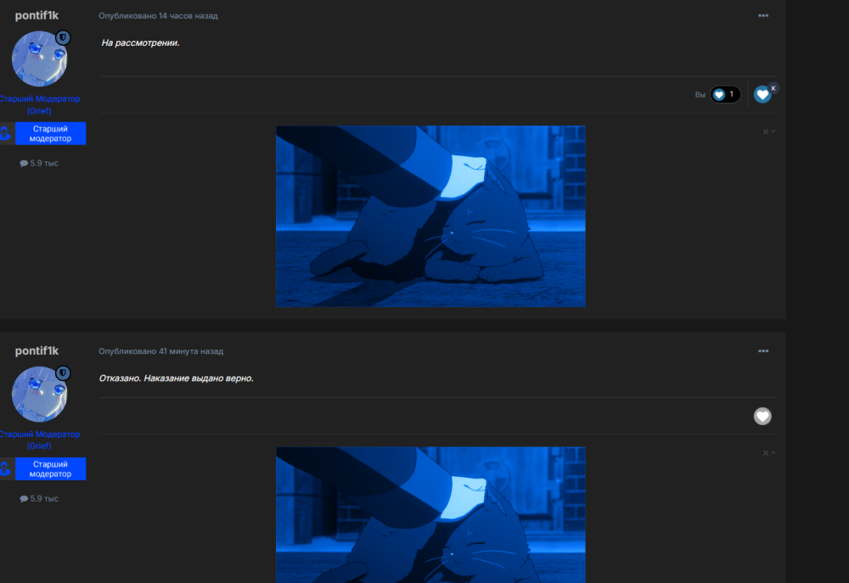The height and width of the screenshot is (583, 849).
Task: Open 'Опубликовано 14 часов назад' timestamp link
Action: (x=158, y=15)
